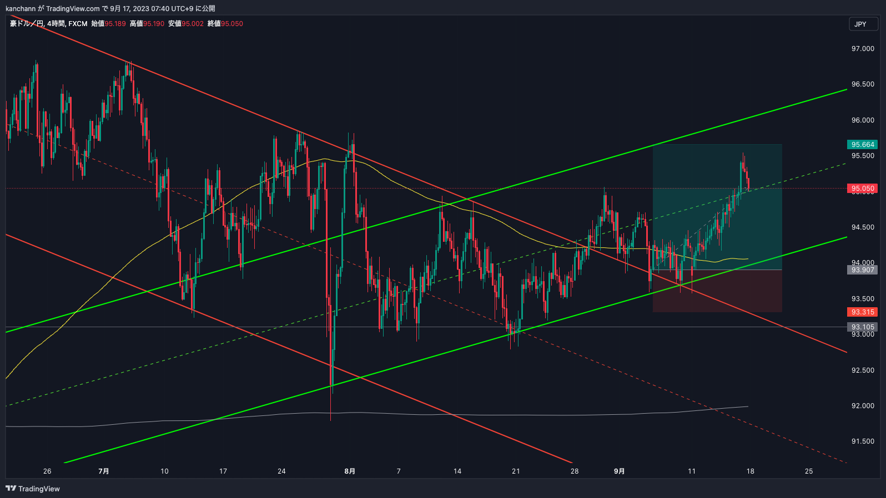Select the gray 93.105 horizontal line tag
The width and height of the screenshot is (886, 498).
pyautogui.click(x=863, y=327)
